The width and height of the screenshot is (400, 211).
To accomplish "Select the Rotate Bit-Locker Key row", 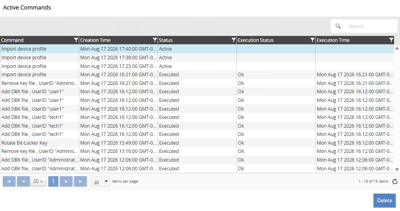I will [197, 143].
